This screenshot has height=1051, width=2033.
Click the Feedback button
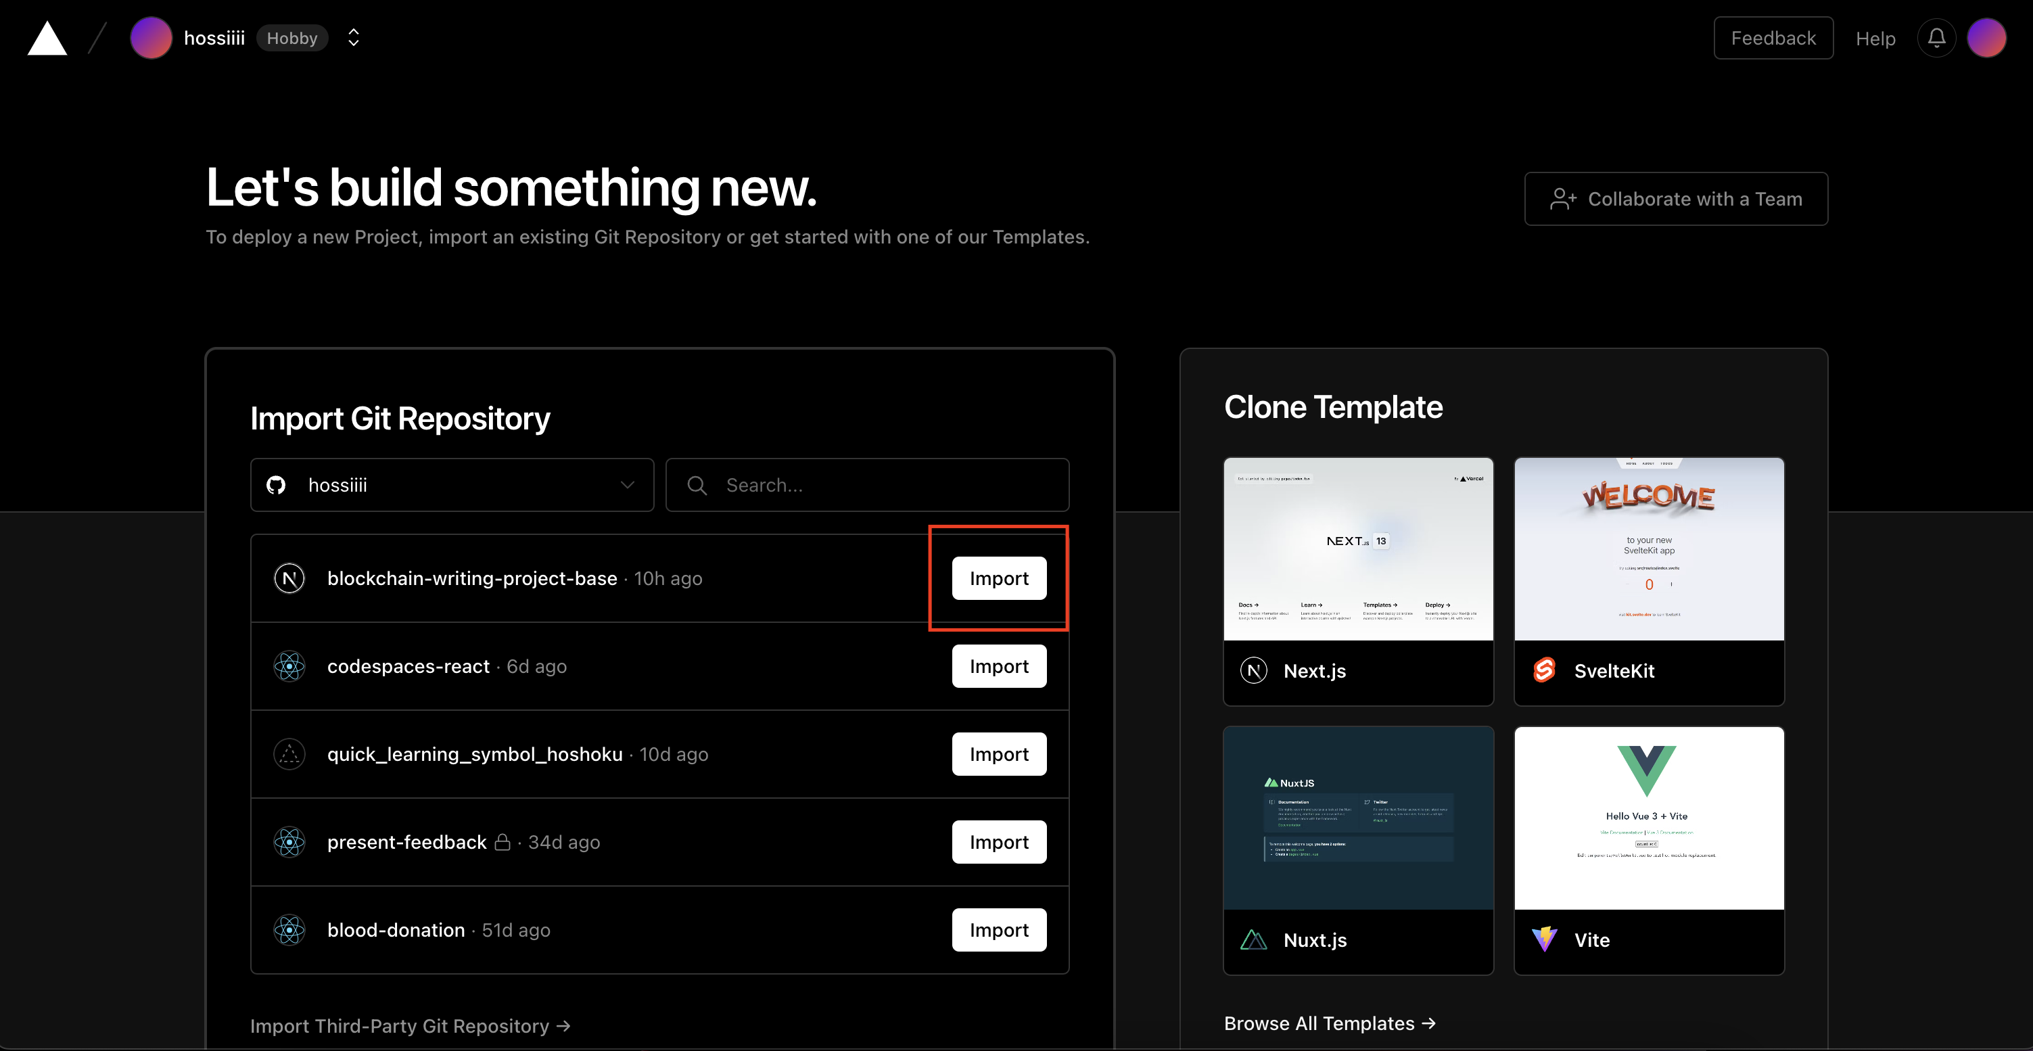tap(1773, 38)
